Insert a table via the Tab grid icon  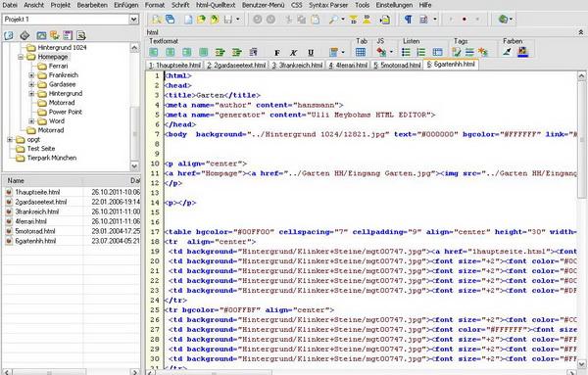click(361, 52)
